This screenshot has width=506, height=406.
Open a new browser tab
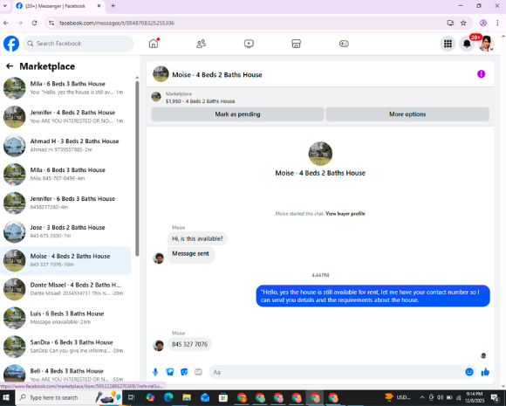pos(113,6)
